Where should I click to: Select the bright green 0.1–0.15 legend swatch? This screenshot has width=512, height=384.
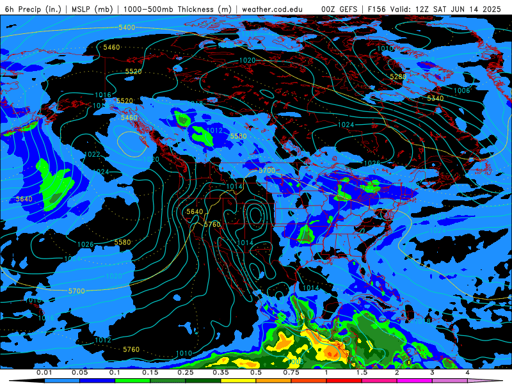[132, 381]
